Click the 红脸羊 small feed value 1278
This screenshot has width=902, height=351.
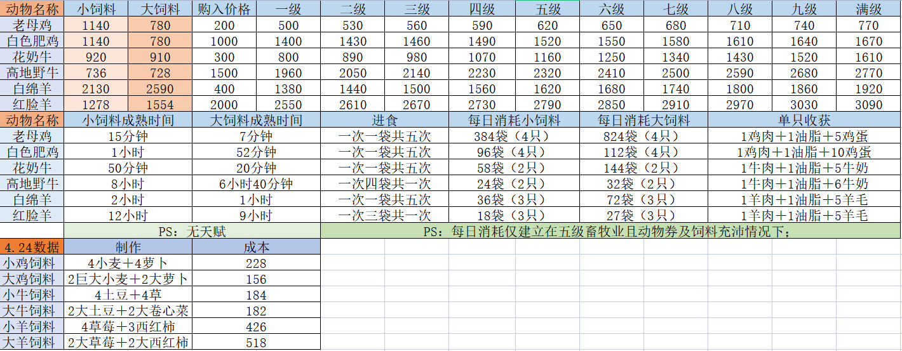(96, 104)
